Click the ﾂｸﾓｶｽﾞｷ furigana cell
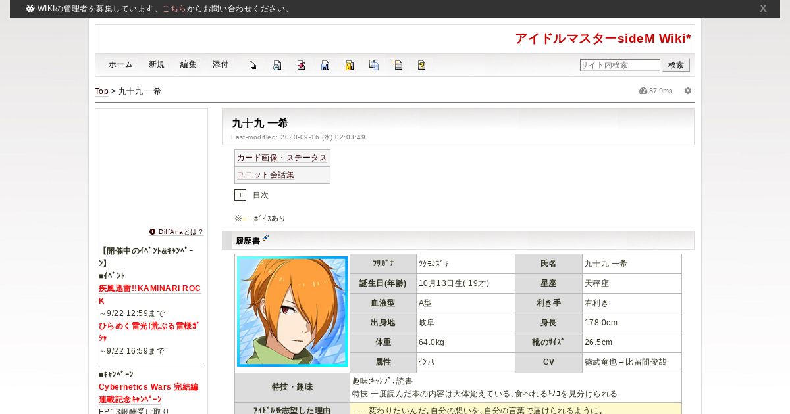 pyautogui.click(x=465, y=264)
